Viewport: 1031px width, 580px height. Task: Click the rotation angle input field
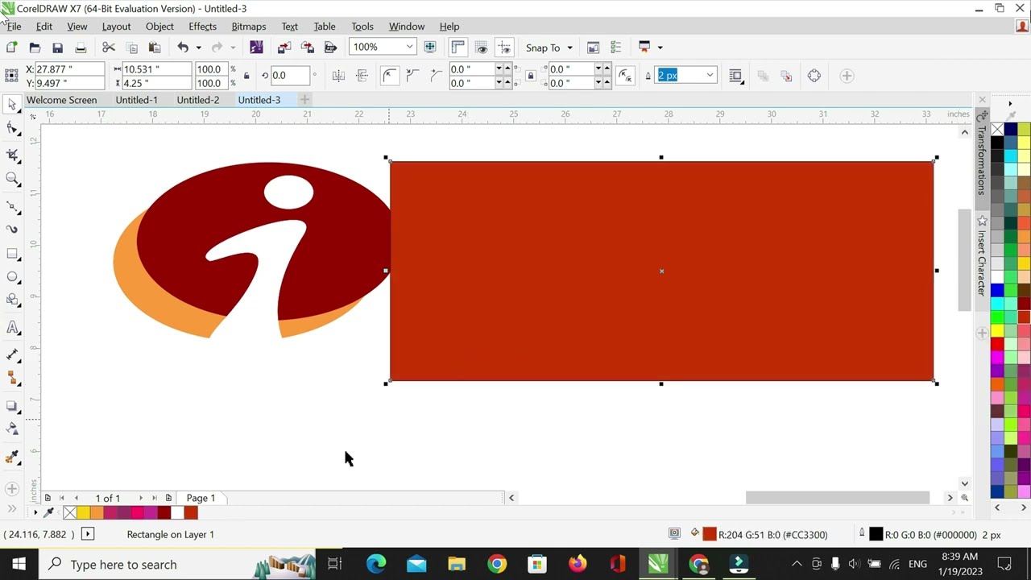290,76
